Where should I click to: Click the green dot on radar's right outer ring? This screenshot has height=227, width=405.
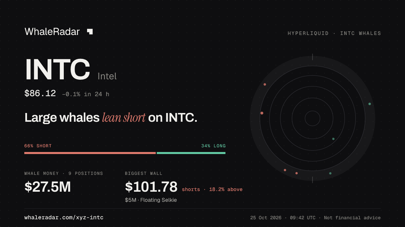coord(370,104)
